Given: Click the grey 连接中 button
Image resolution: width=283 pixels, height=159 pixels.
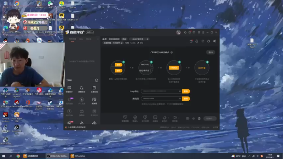Looking at the screenshot, I should [210, 118].
